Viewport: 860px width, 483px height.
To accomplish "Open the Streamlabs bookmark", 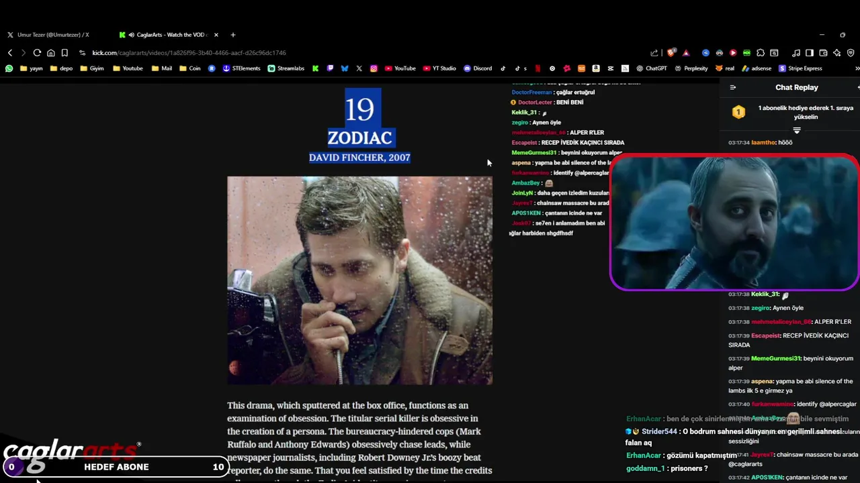I will [x=286, y=68].
